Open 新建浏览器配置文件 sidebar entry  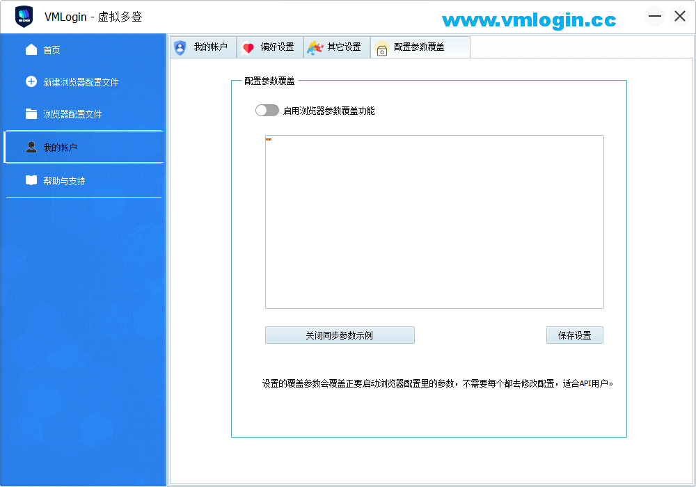click(x=81, y=82)
